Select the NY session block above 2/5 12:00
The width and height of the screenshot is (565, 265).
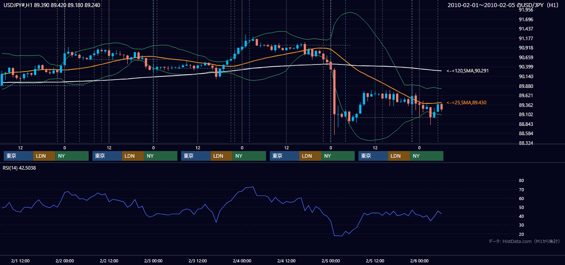[427, 156]
